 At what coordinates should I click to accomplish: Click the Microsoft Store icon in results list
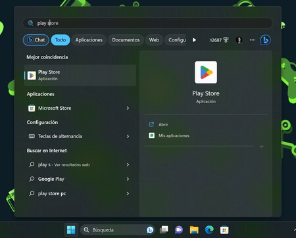[32, 108]
